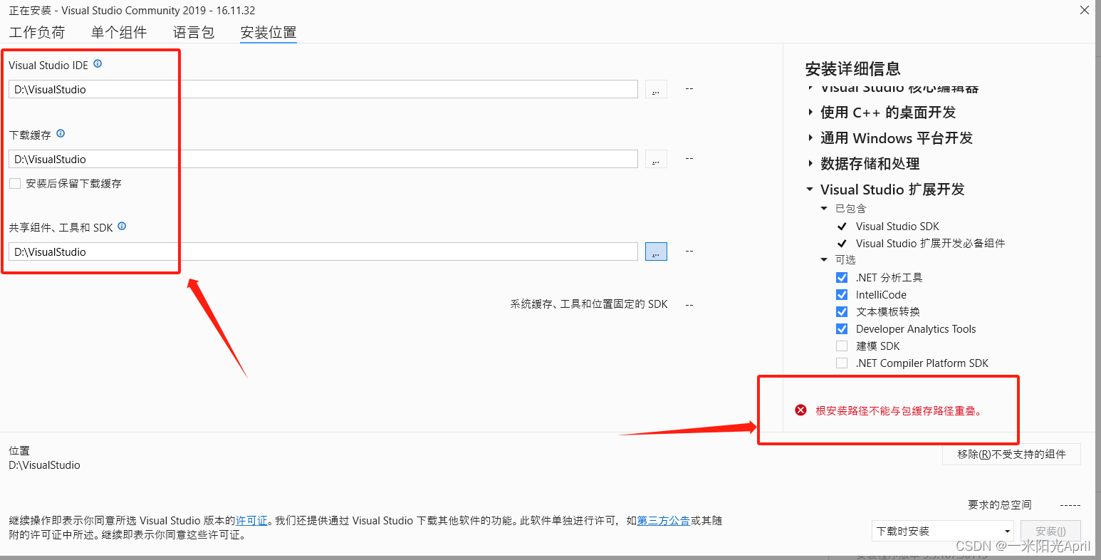Browse for 共享组件、工具和 SDK folder

point(656,252)
